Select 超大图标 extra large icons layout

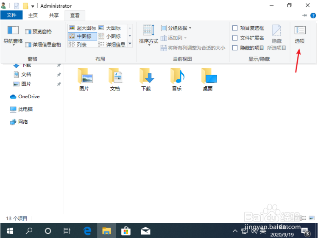[82, 28]
